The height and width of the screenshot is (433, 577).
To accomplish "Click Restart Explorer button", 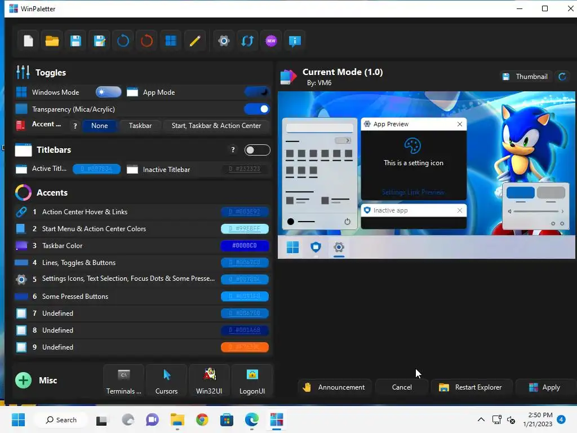I will point(472,387).
